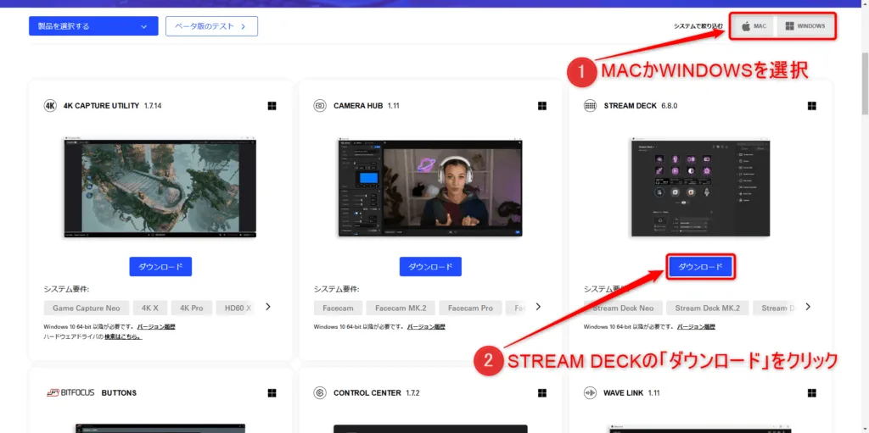Click the page vertical scrollbar
This screenshot has width=869, height=433.
pos(865,83)
